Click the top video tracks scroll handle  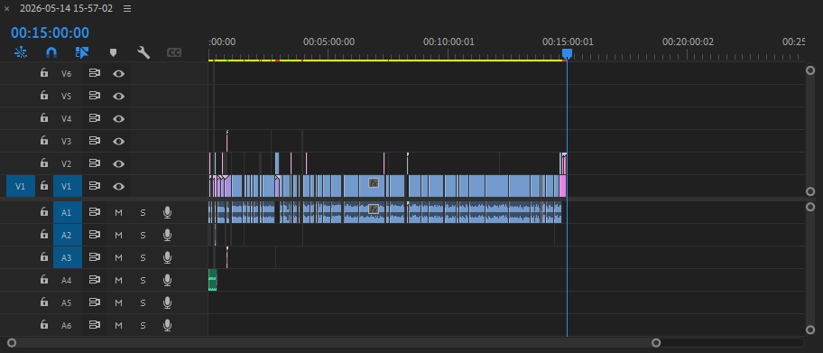point(810,70)
